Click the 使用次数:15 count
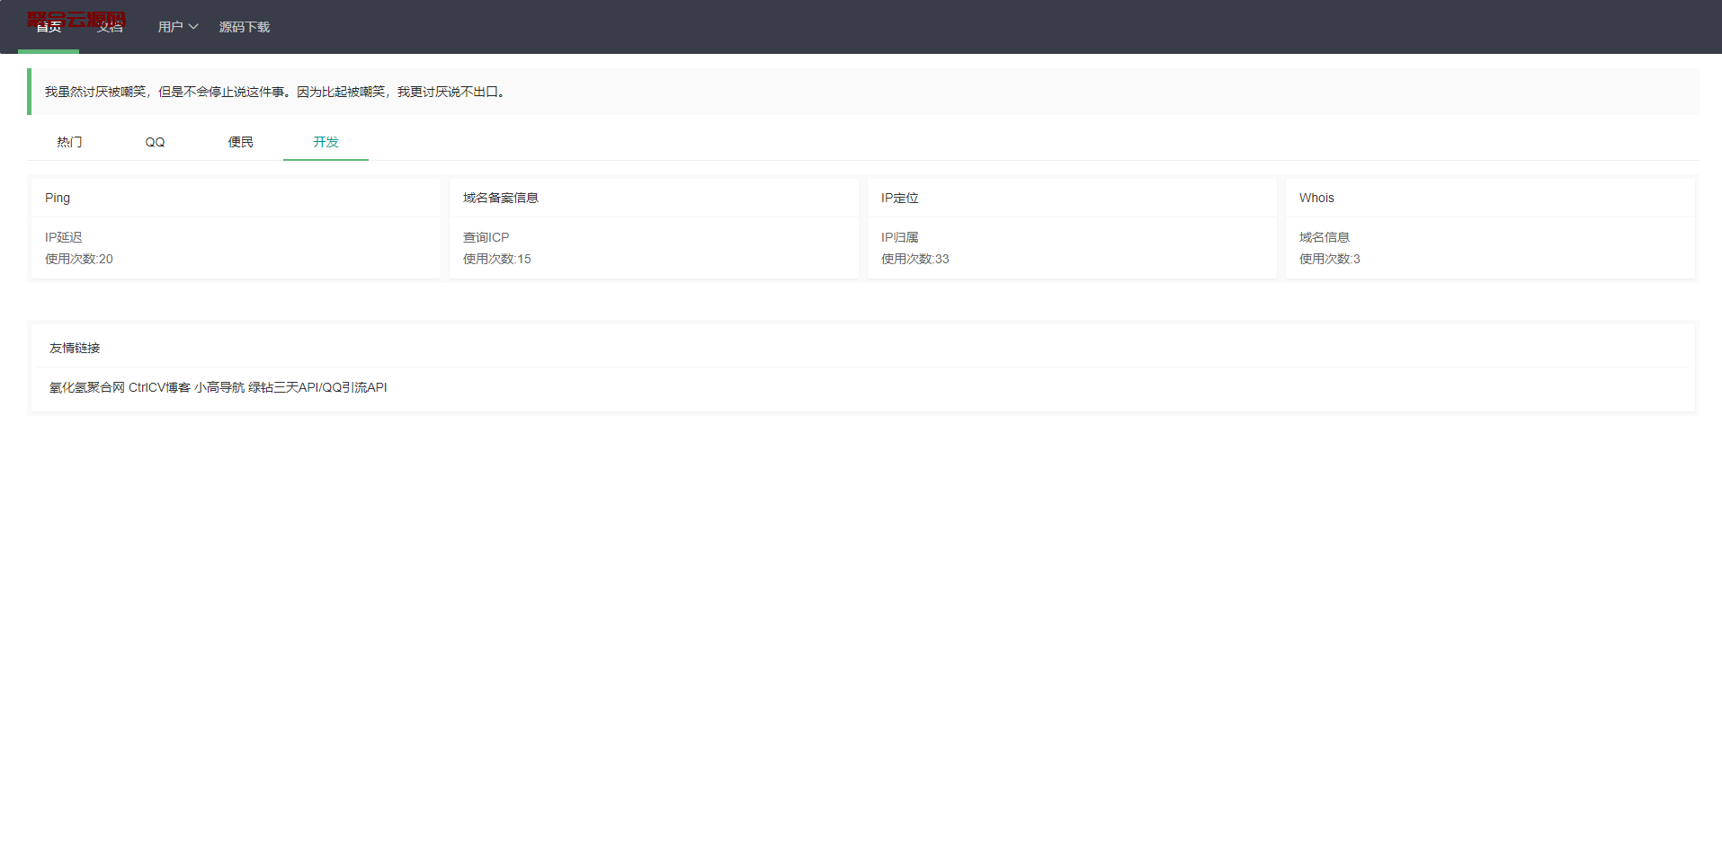The image size is (1722, 841). 497,259
